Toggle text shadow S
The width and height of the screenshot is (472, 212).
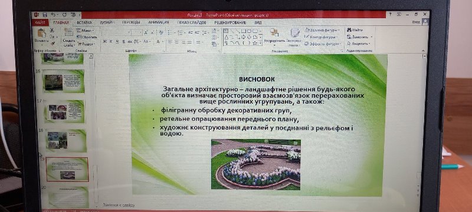point(124,42)
